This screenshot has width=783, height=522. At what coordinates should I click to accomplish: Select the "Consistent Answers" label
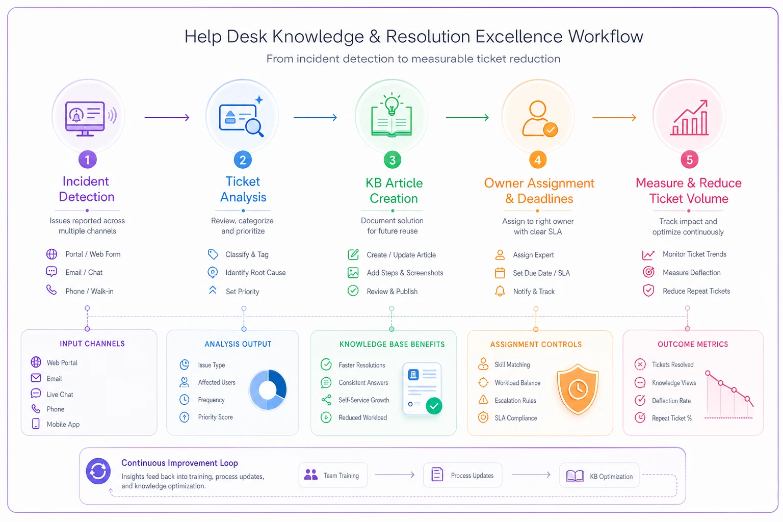363,382
